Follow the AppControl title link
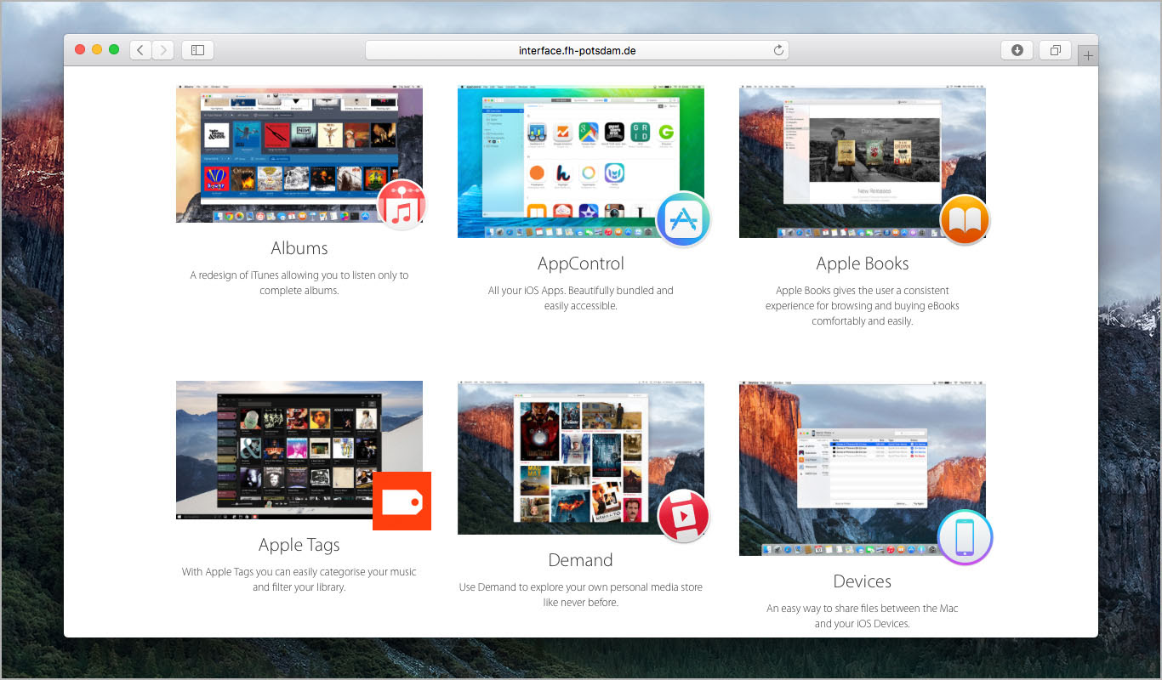Image resolution: width=1162 pixels, height=680 pixels. pos(581,263)
